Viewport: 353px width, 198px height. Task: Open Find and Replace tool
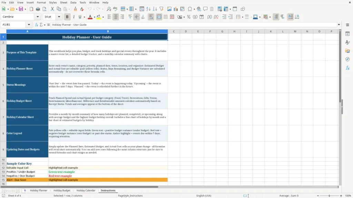click(x=109, y=9)
